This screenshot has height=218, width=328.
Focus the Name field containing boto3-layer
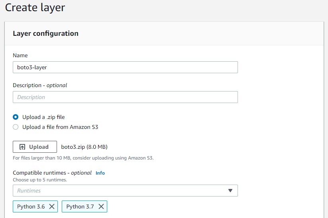tap(125, 67)
